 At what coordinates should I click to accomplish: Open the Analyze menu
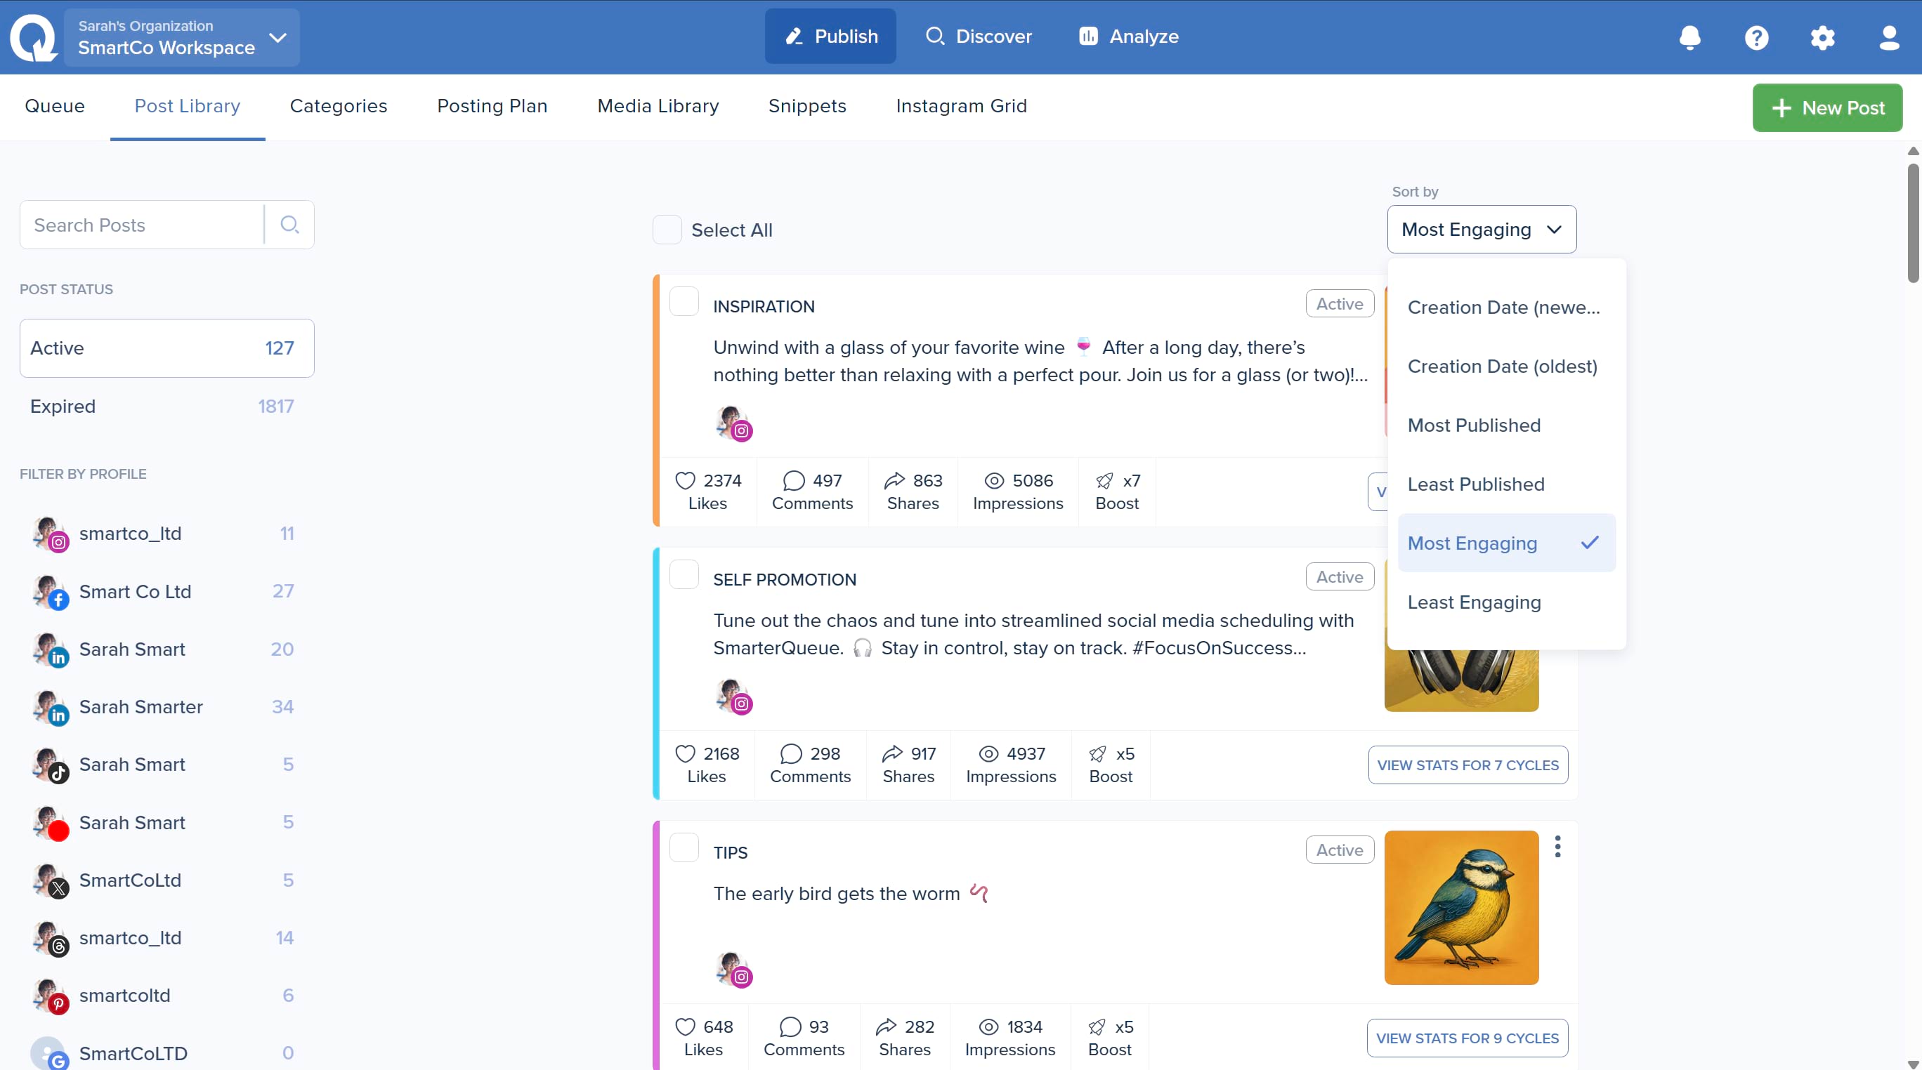click(1129, 37)
